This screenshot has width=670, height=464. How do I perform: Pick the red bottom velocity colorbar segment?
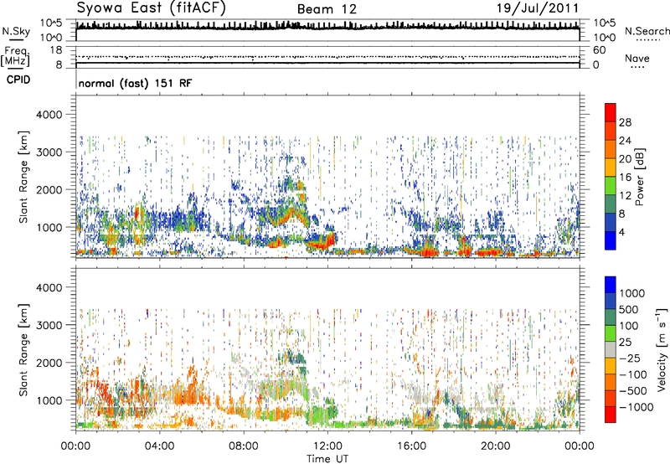[611, 415]
